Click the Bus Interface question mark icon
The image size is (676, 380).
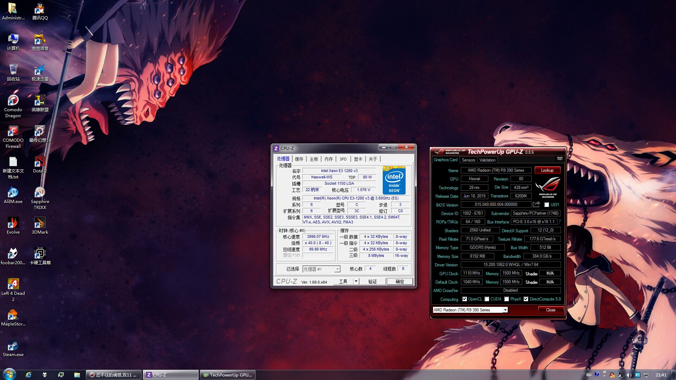[559, 222]
